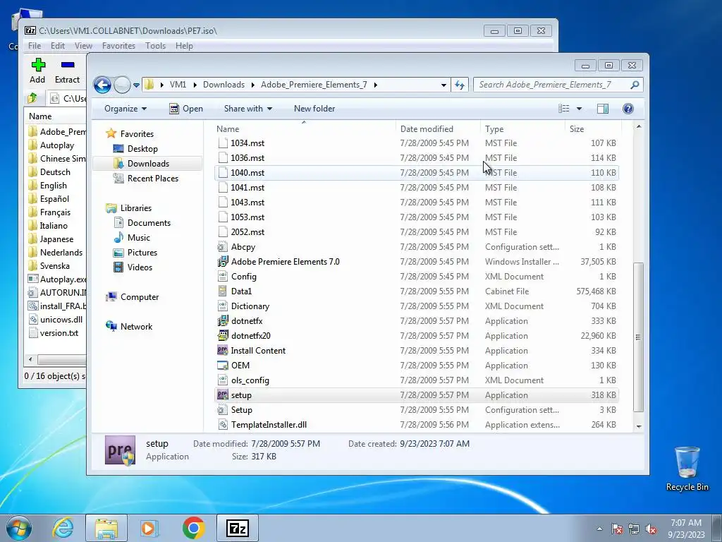Sort by Date modified column header
The image size is (722, 542).
(437, 129)
